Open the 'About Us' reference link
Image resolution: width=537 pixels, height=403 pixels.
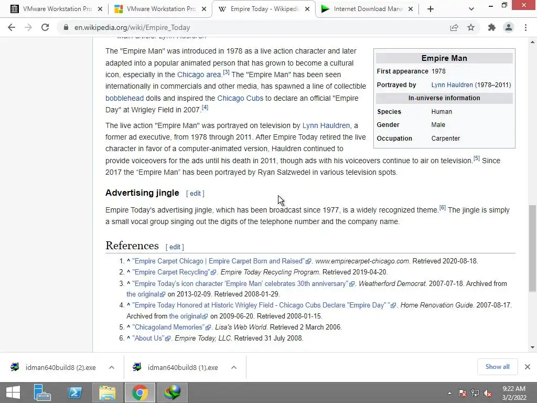pos(148,338)
